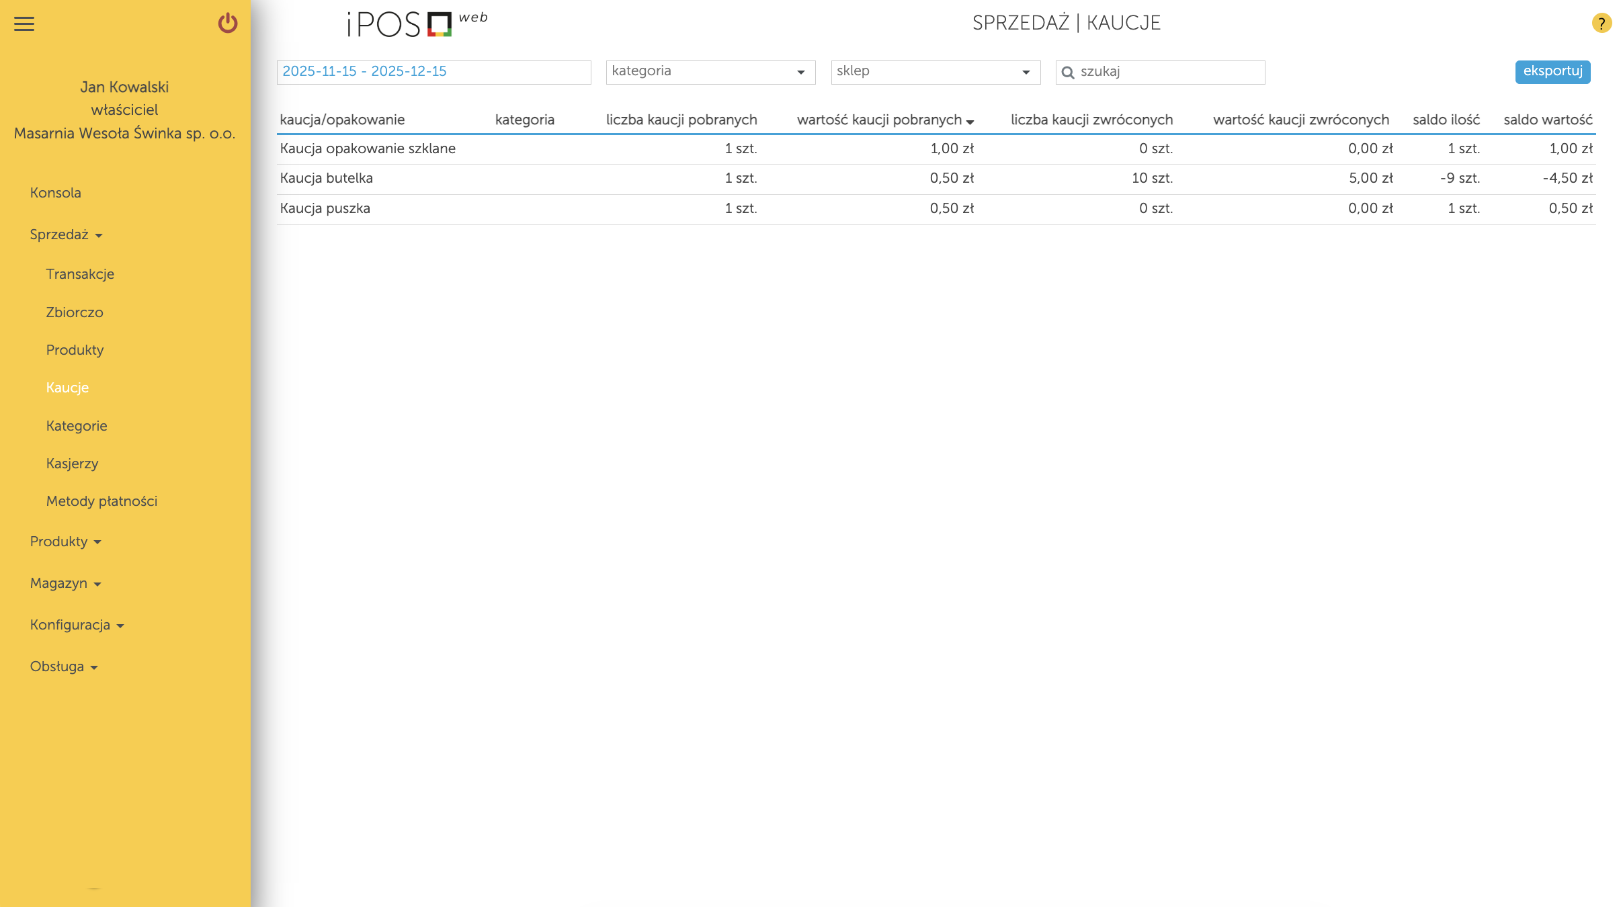Open Transakcje in the sidebar
The width and height of the screenshot is (1621, 907).
pos(80,274)
